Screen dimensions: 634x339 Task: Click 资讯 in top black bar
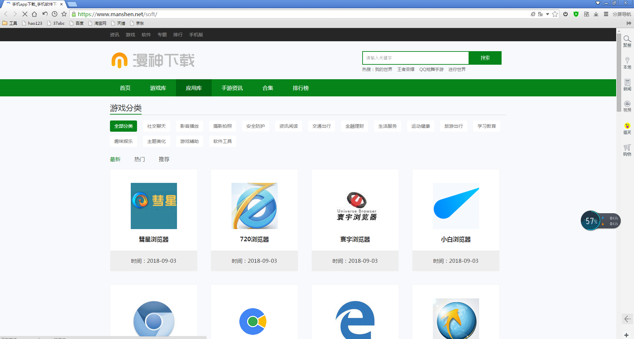coord(115,35)
